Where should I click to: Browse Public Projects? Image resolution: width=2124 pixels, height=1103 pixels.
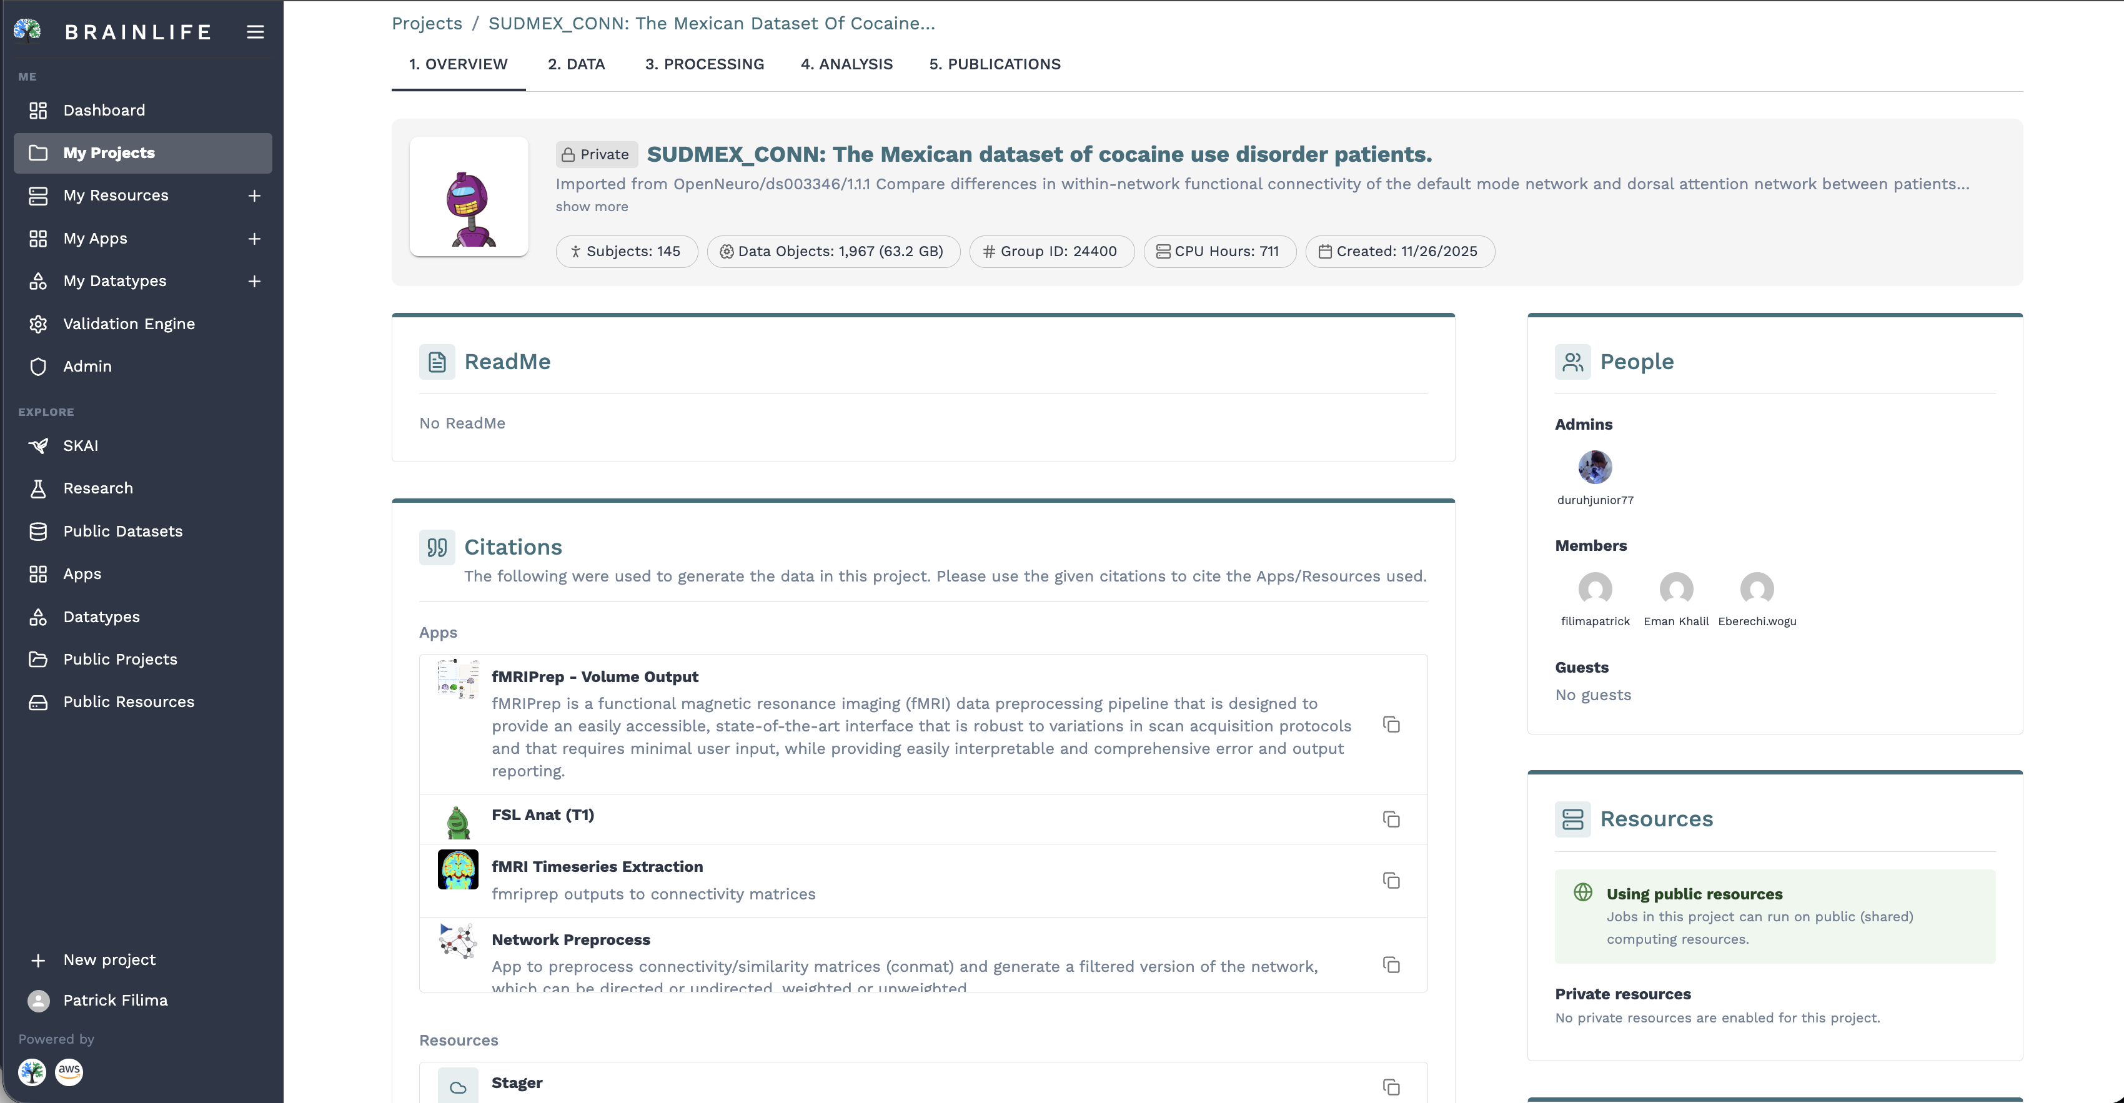tap(142, 660)
